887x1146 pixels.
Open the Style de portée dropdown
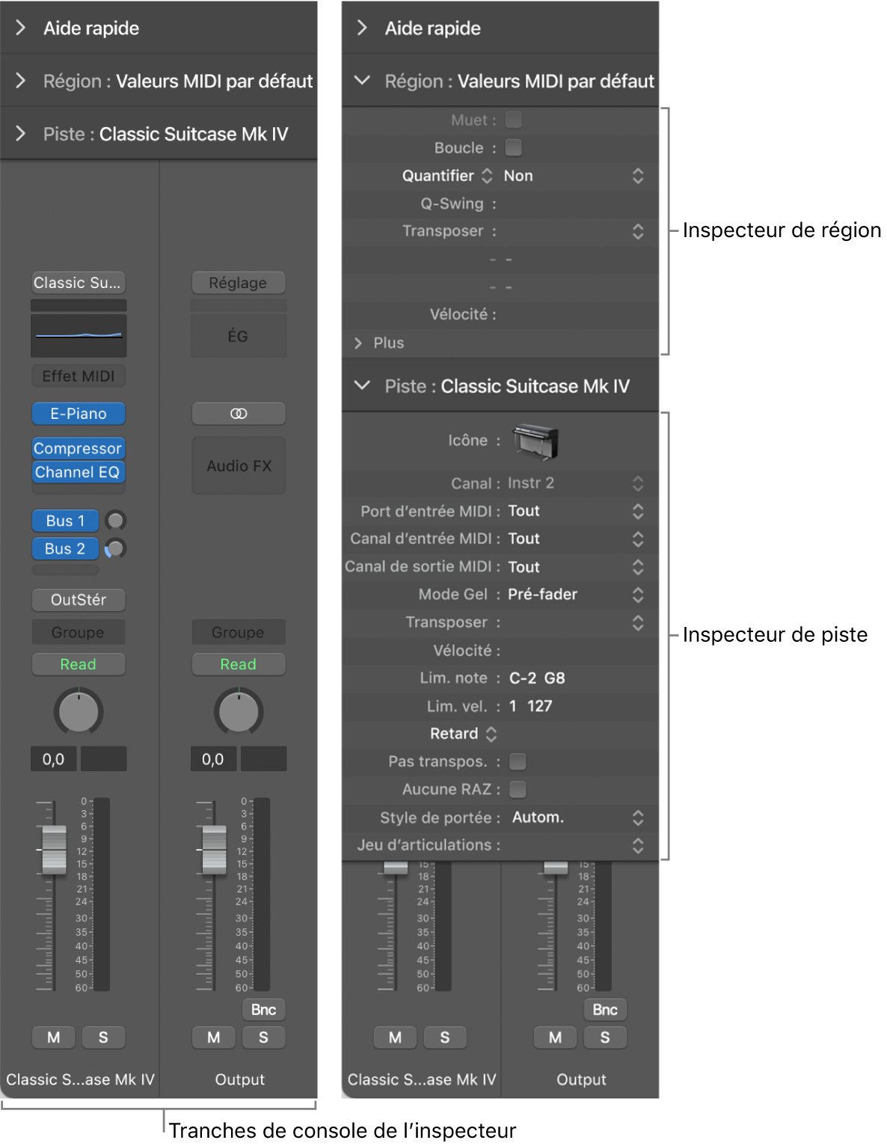tap(637, 818)
